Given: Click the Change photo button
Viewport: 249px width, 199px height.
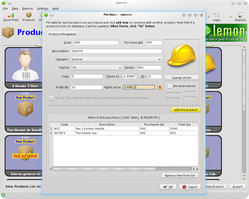Looking at the screenshot, I should tap(182, 78).
